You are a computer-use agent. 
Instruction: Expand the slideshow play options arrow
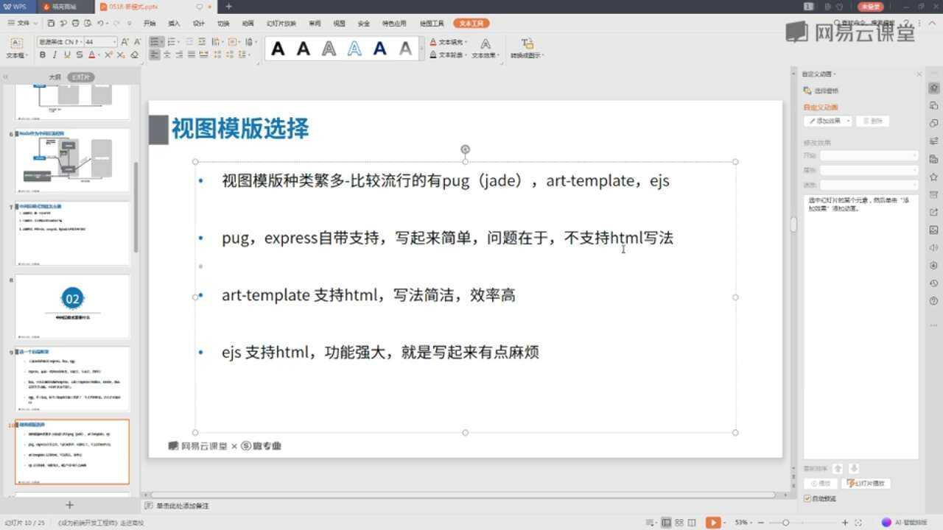point(724,523)
